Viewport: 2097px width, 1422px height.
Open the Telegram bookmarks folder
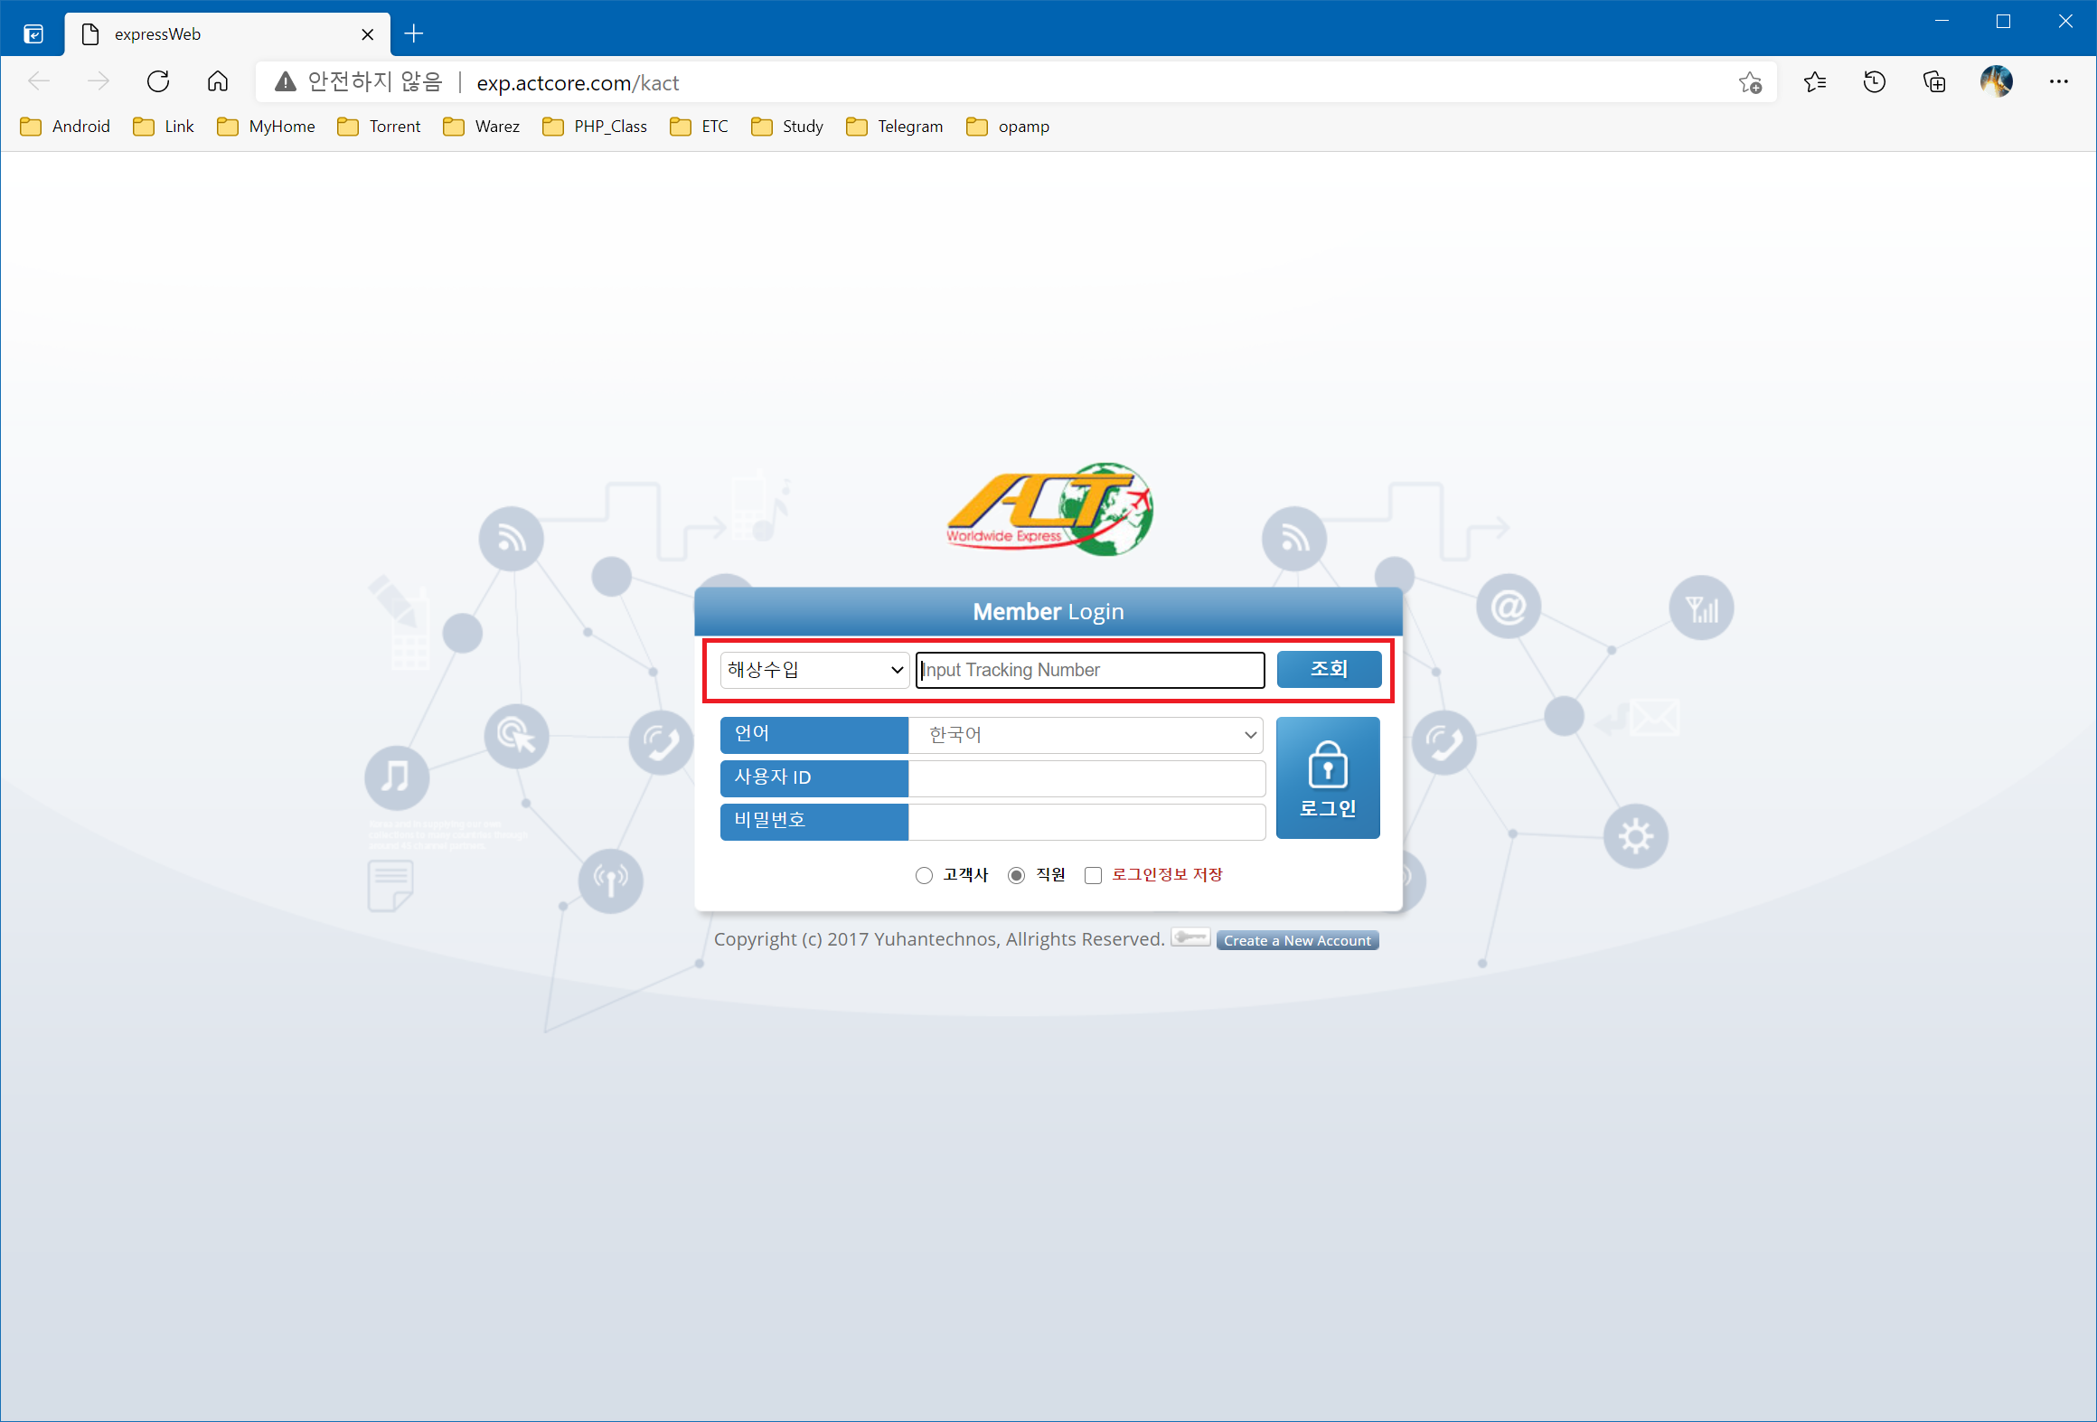[895, 127]
